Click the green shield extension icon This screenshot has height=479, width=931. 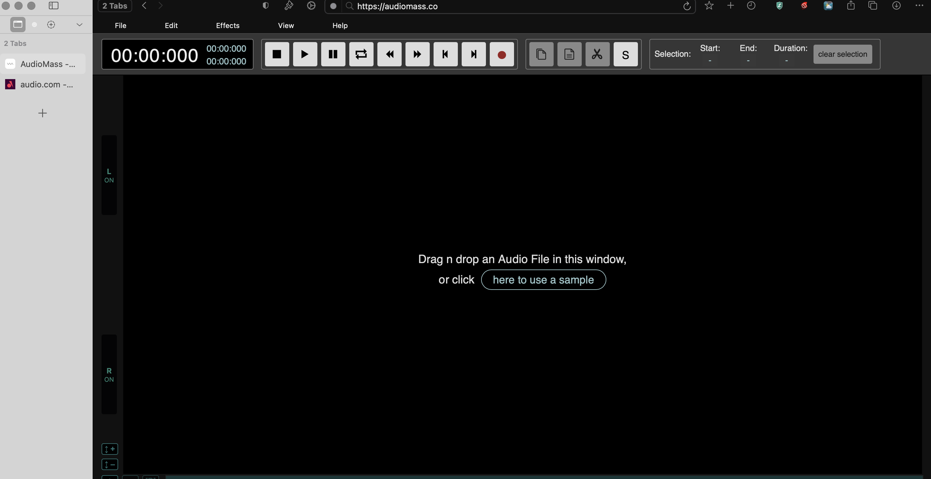(779, 5)
